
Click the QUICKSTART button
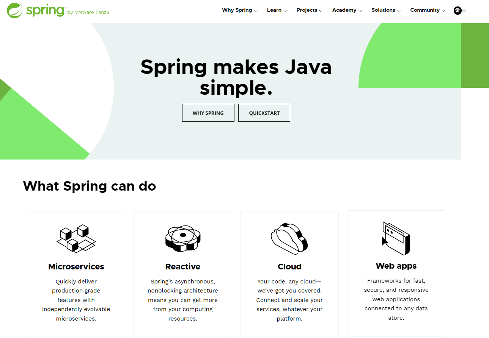point(264,113)
